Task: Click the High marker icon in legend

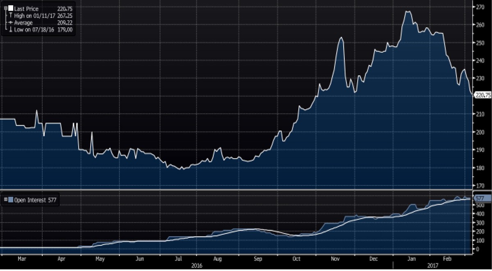Action: pos(11,16)
